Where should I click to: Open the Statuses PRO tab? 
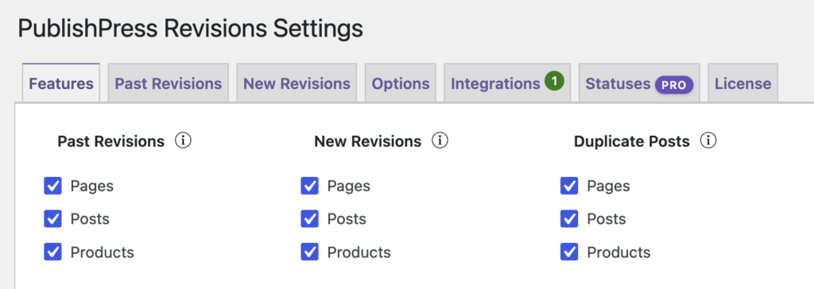[640, 83]
